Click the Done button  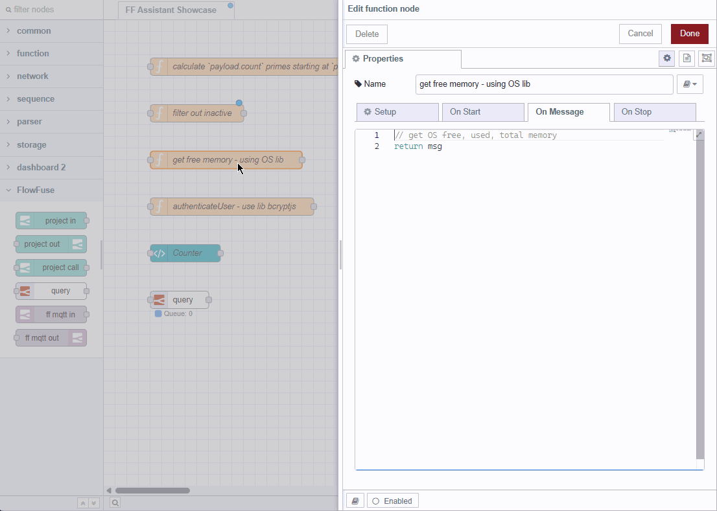689,34
